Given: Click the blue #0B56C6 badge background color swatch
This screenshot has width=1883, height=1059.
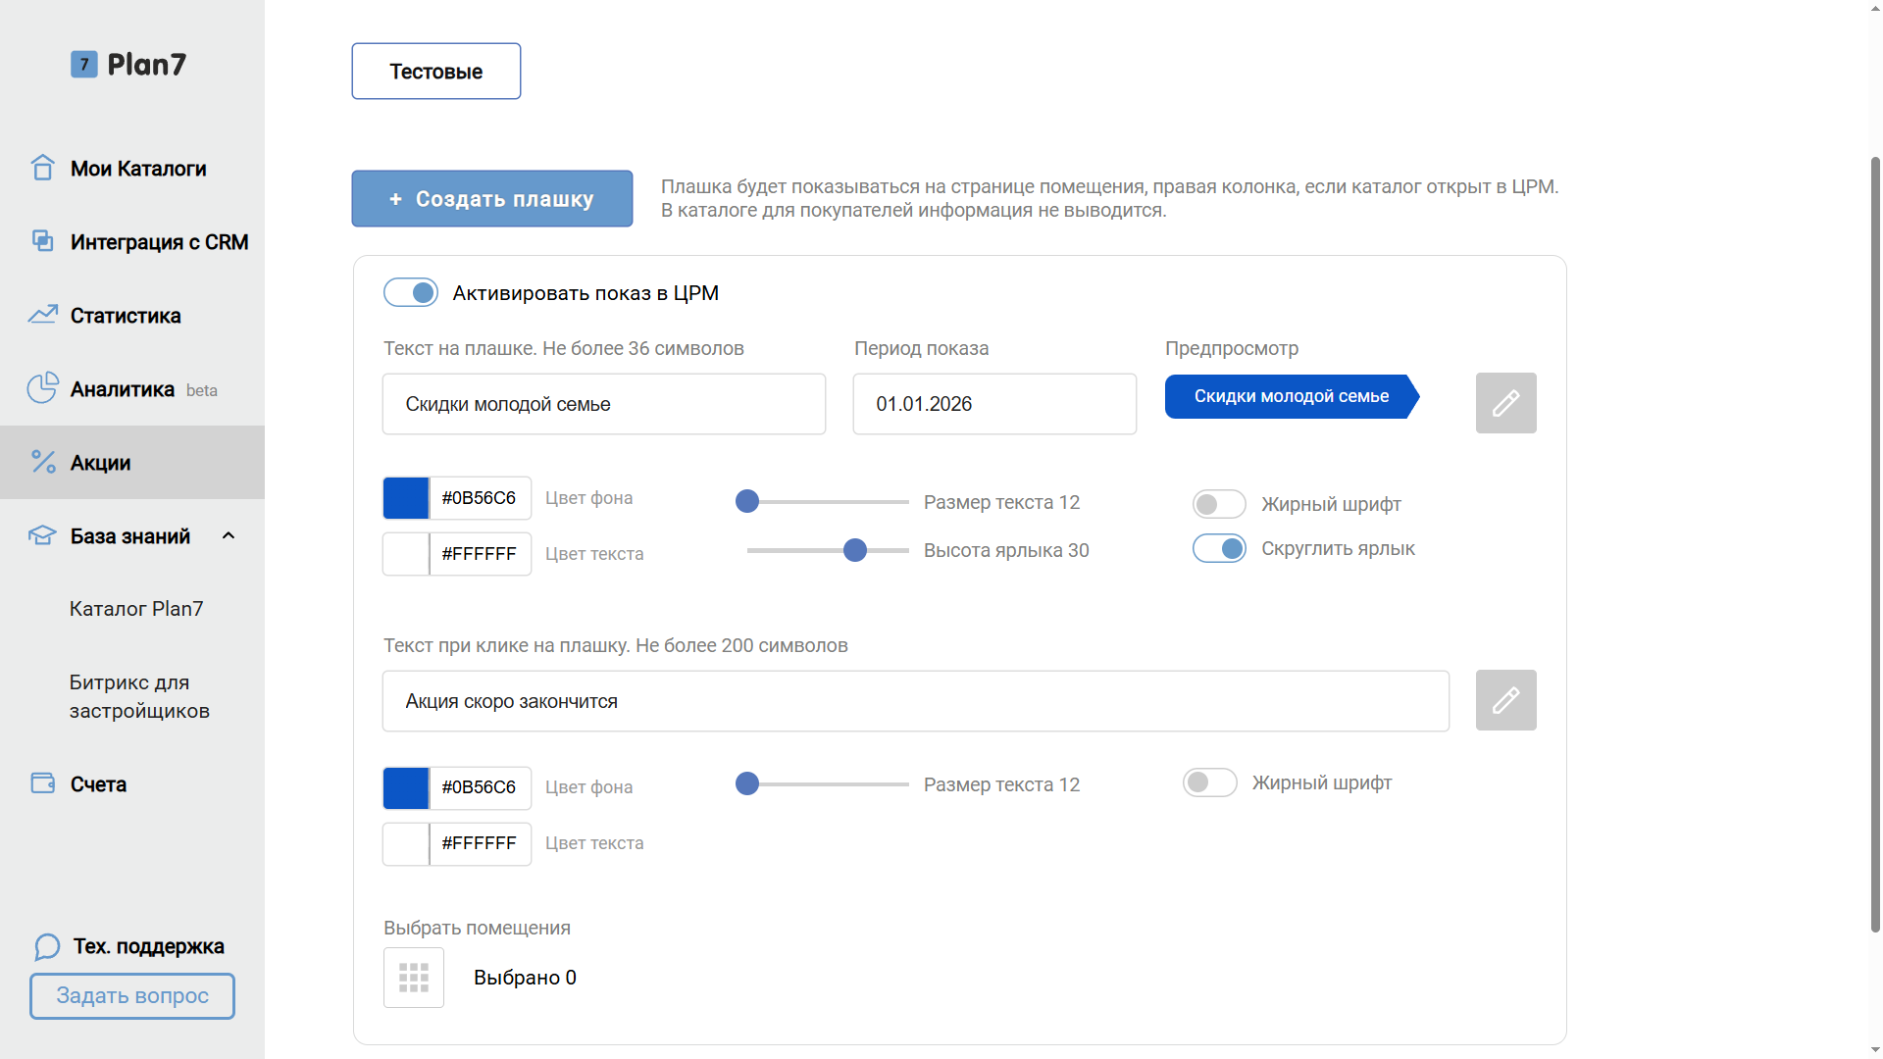Looking at the screenshot, I should (406, 498).
